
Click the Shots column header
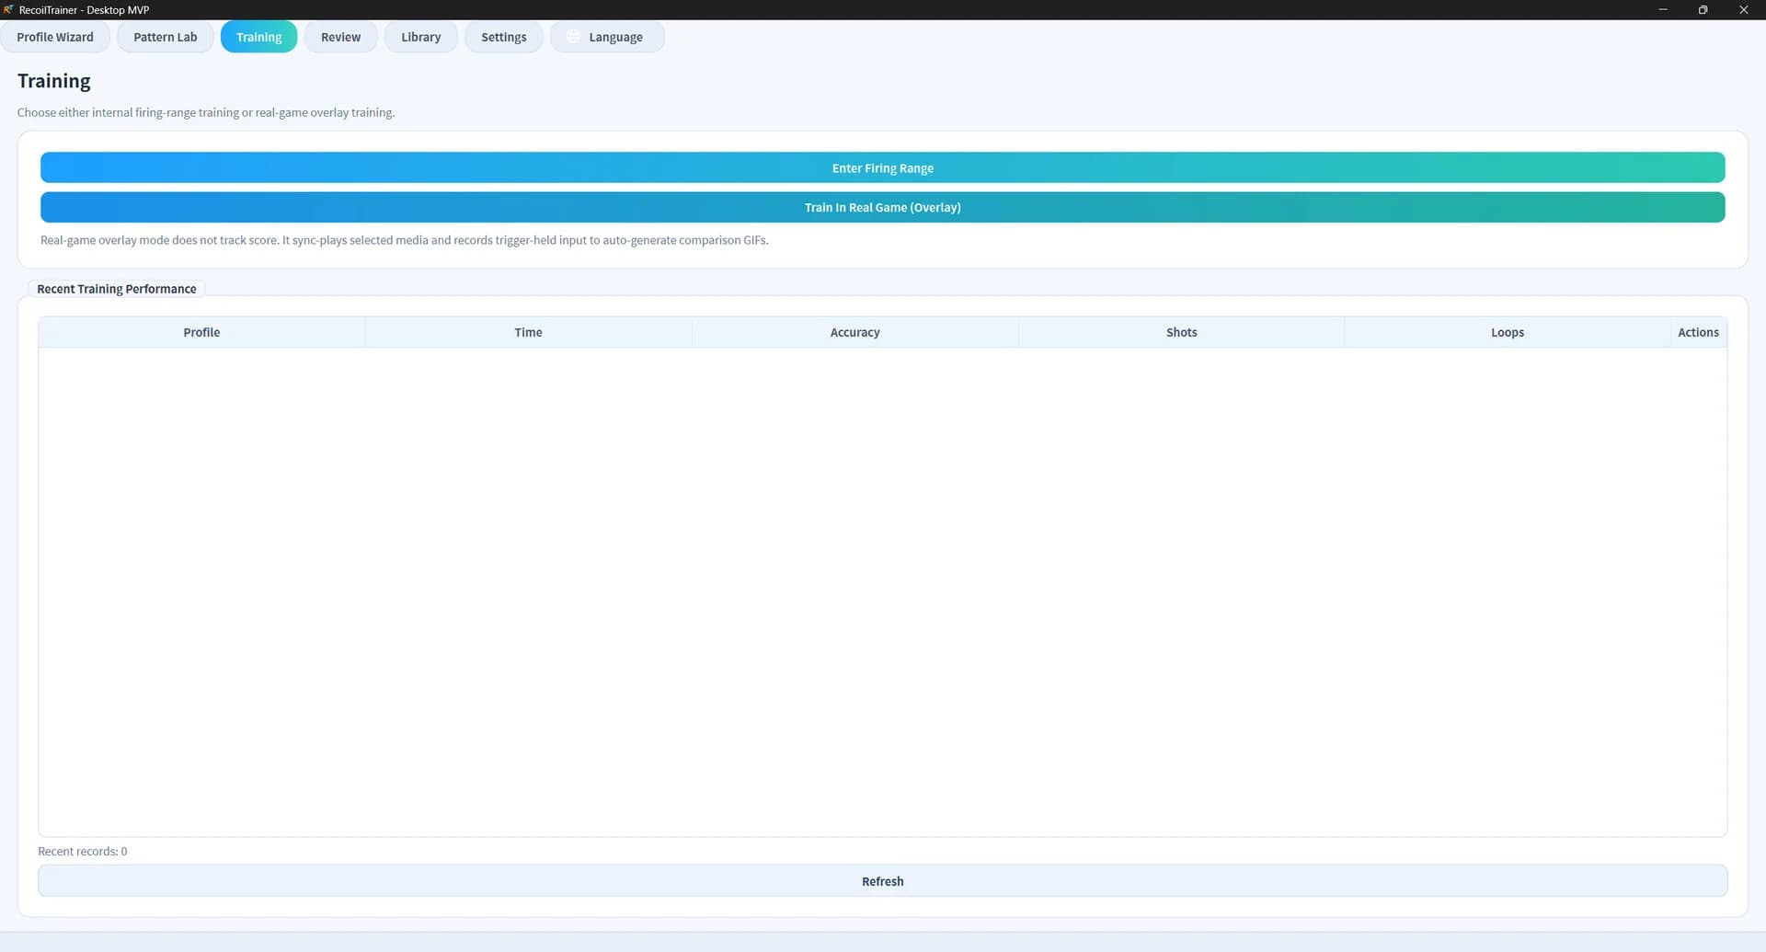(1181, 332)
